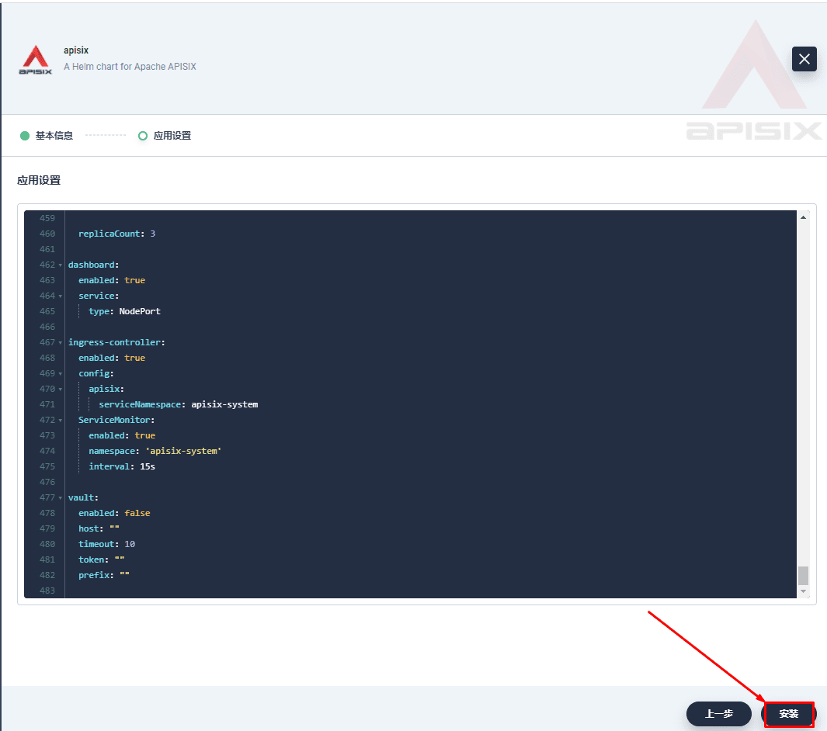Collapse the vault block at line 477
The image size is (827, 731).
60,497
